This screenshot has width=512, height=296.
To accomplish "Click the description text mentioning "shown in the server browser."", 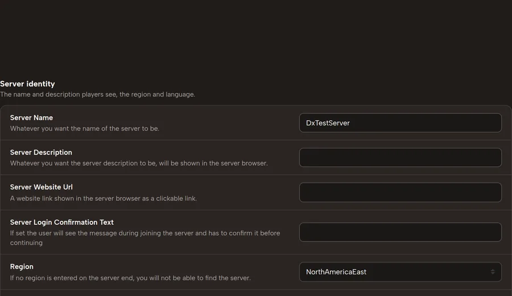I will [x=139, y=163].
